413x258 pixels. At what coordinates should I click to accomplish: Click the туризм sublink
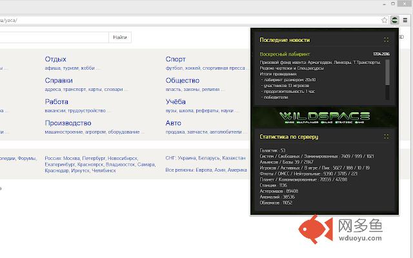70,68
